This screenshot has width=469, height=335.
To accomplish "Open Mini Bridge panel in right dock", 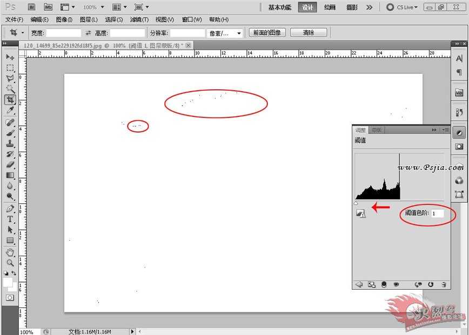I will point(459,93).
